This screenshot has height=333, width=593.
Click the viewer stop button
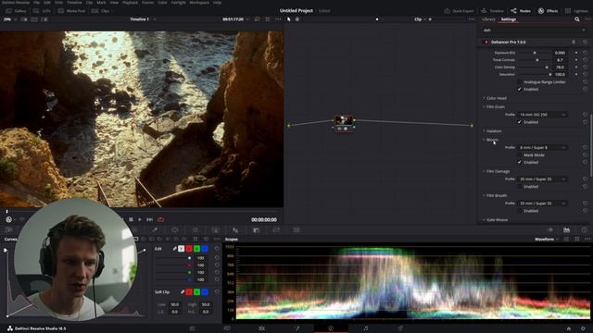[x=131, y=219]
